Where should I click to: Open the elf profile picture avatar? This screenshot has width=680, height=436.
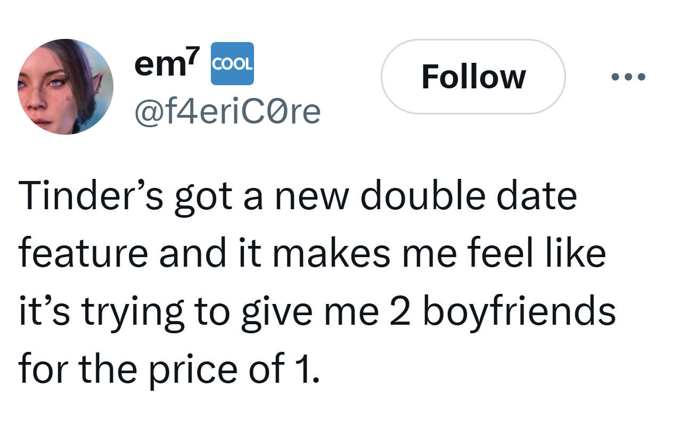pos(65,87)
